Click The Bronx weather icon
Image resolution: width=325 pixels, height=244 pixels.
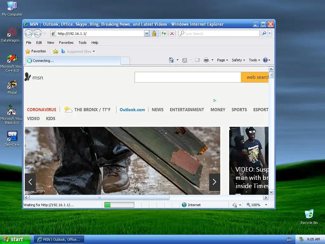(x=68, y=109)
